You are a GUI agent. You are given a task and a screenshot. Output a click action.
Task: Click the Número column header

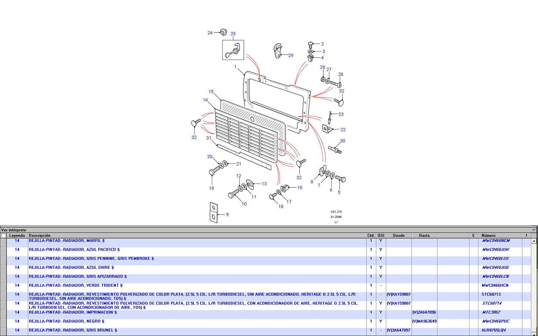click(489, 236)
